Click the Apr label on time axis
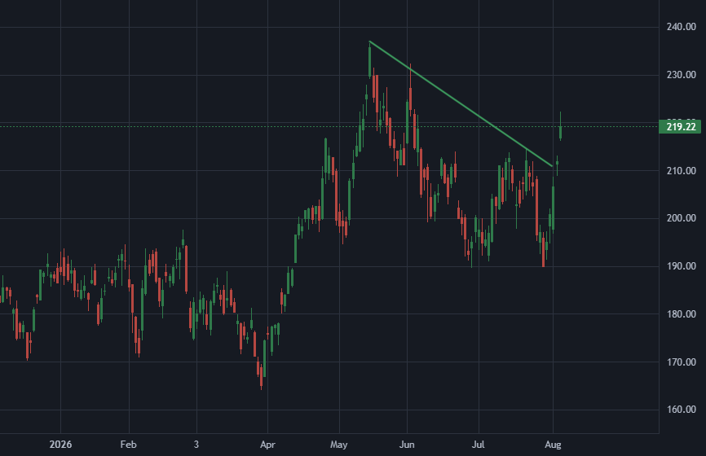The width and height of the screenshot is (706, 456). [x=267, y=445]
